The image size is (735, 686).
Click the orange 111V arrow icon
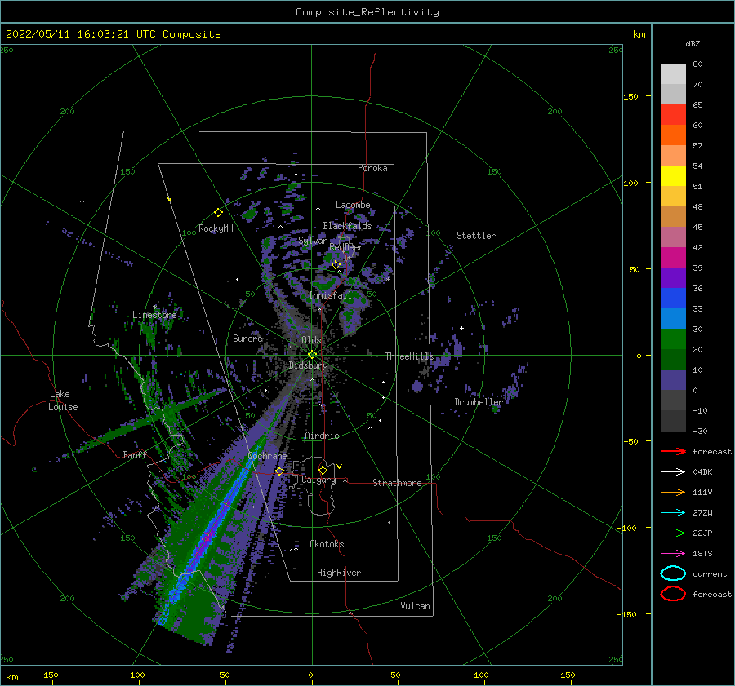tap(673, 492)
